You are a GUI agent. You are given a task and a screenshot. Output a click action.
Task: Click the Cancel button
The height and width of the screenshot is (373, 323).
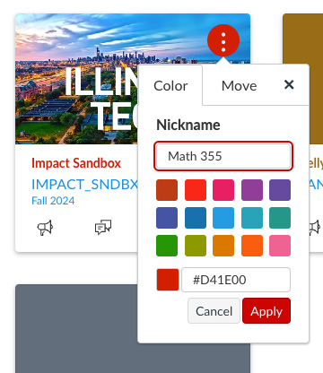tap(214, 311)
